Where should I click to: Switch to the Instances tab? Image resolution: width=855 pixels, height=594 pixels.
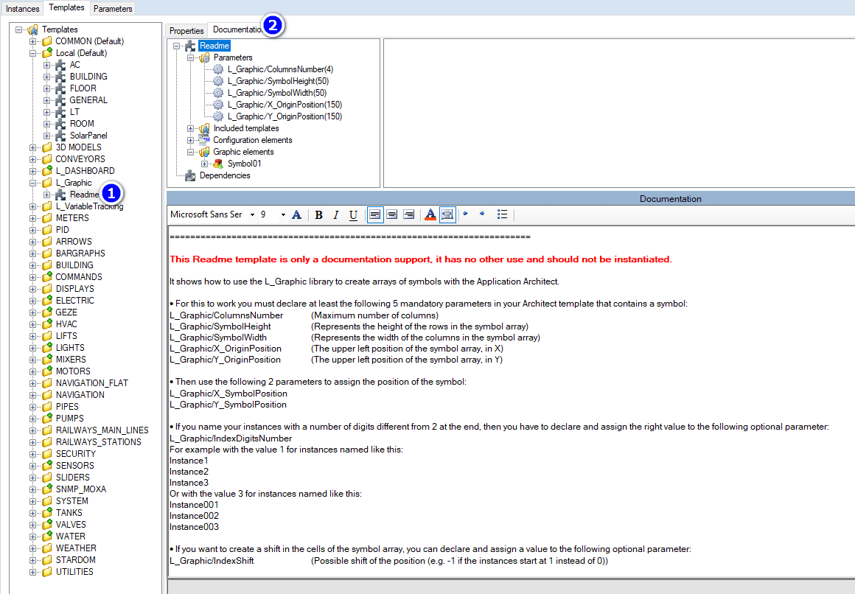[22, 8]
